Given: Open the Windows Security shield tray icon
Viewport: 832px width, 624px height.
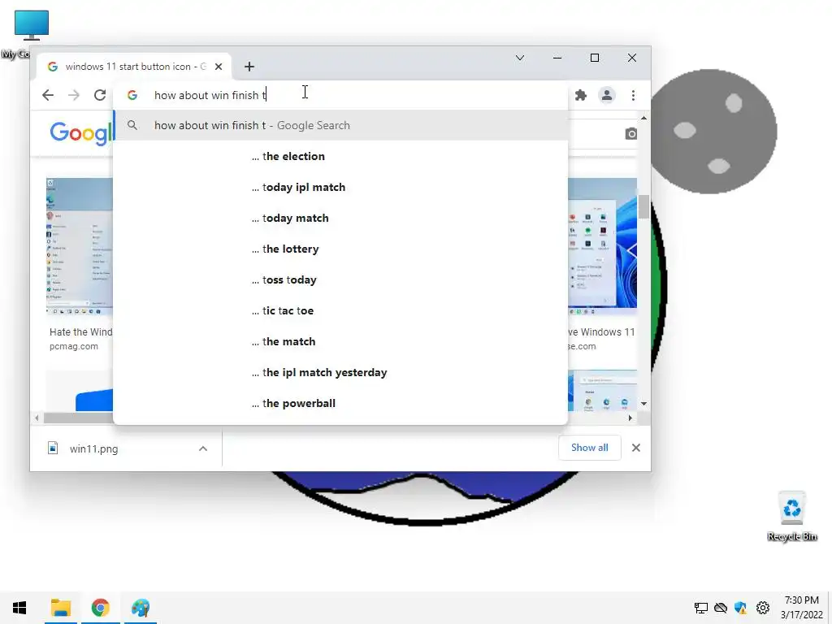Looking at the screenshot, I should [x=741, y=608].
